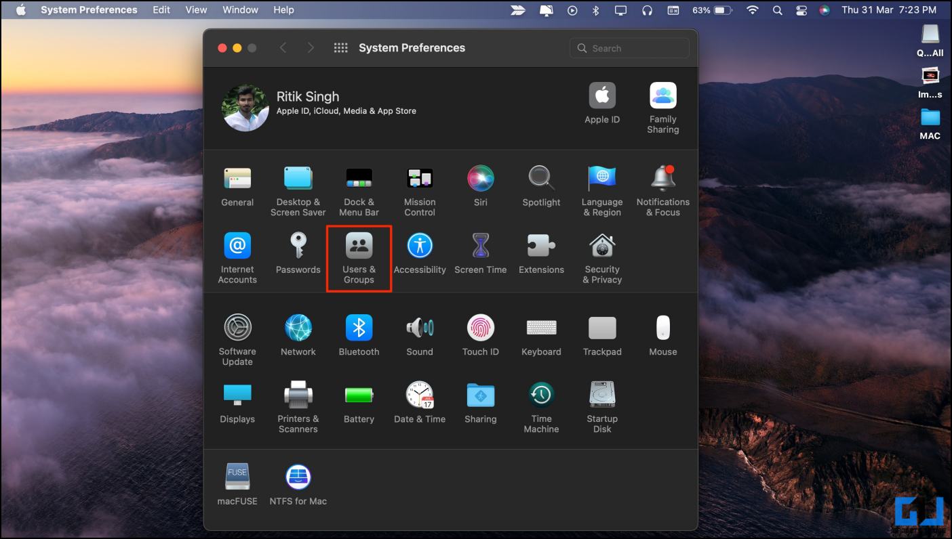Open Users & Groups pane

359,259
